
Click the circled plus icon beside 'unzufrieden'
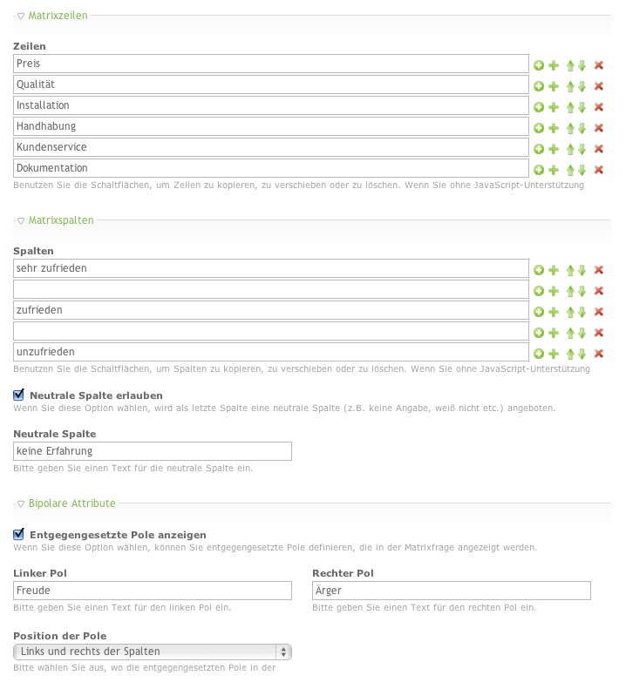(x=539, y=354)
